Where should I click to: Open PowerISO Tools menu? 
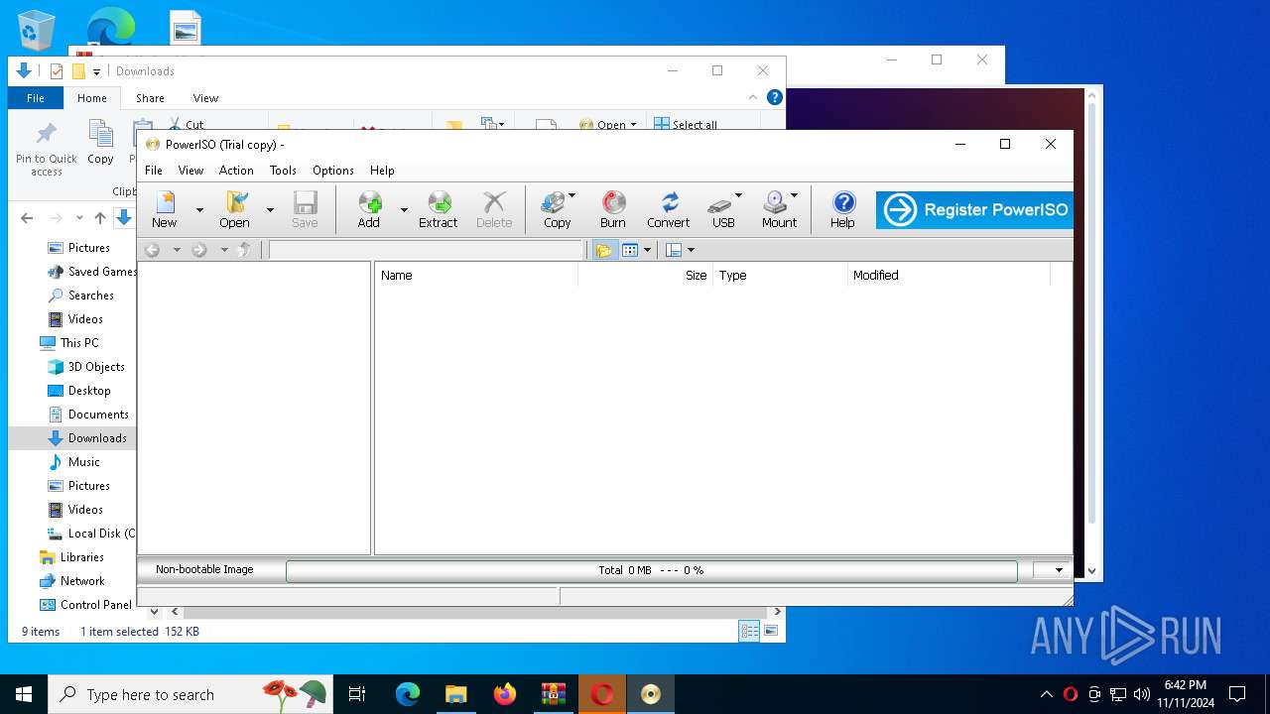click(283, 171)
